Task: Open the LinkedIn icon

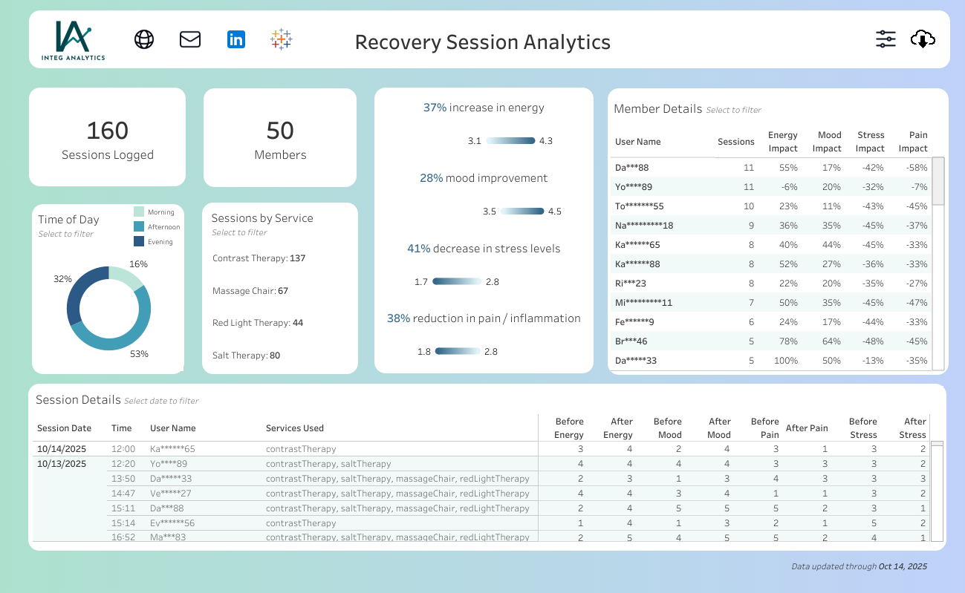Action: pos(236,39)
